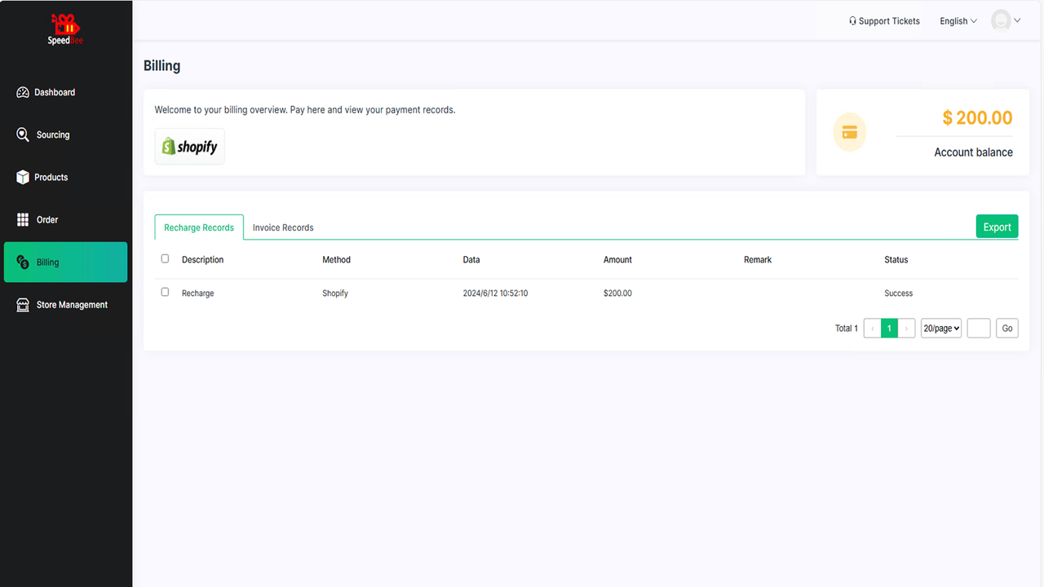The width and height of the screenshot is (1044, 587).
Task: Click the Remark column header
Action: (x=758, y=259)
